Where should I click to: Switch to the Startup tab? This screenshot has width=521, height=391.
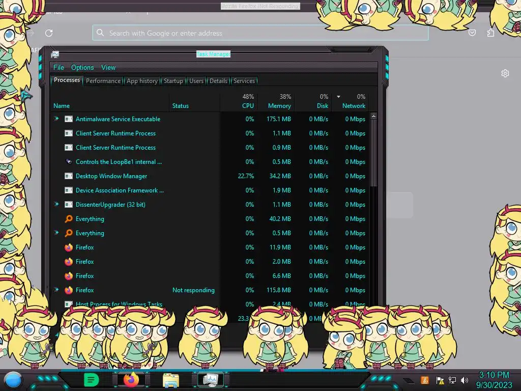pyautogui.click(x=173, y=81)
